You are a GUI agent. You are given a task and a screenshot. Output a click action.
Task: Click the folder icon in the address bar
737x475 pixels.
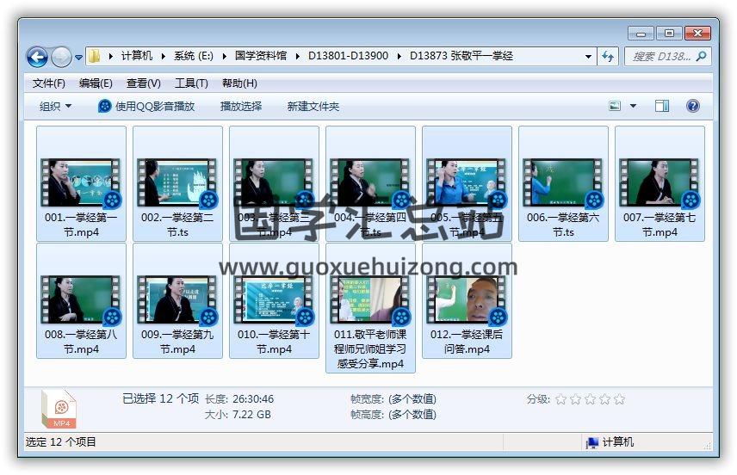(x=95, y=57)
